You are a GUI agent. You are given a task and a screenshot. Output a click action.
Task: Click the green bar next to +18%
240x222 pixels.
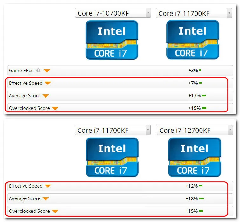[x=201, y=199]
